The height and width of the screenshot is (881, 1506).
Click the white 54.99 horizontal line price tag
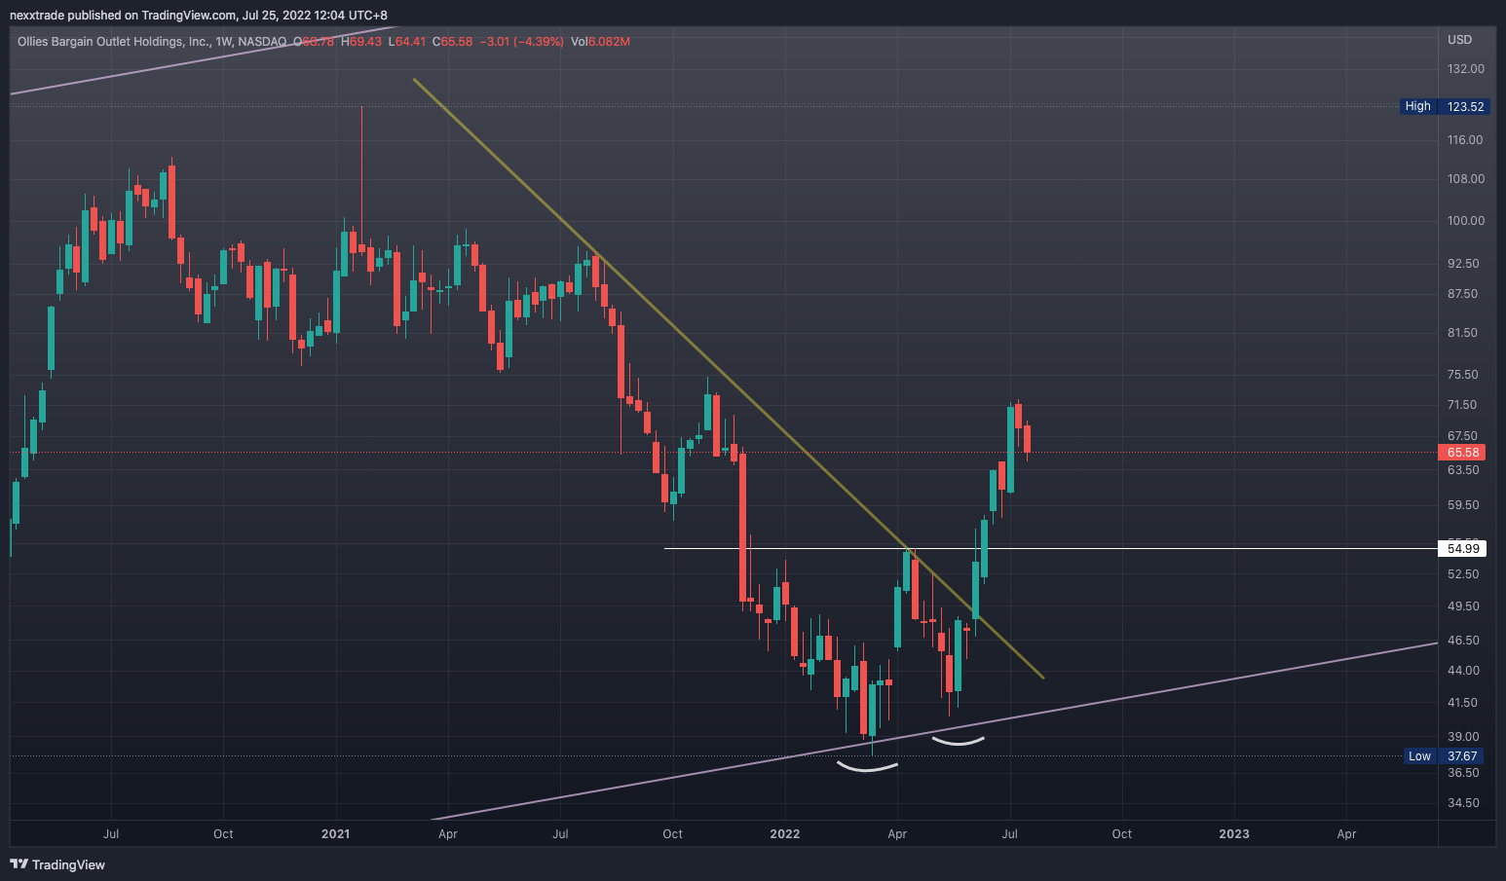coord(1463,549)
